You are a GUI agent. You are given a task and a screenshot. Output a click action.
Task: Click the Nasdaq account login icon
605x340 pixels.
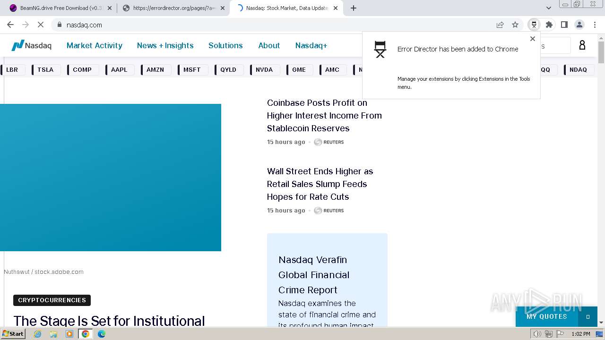coord(582,45)
